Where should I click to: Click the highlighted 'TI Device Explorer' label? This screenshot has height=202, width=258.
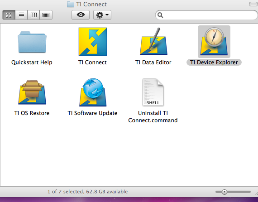click(x=214, y=63)
